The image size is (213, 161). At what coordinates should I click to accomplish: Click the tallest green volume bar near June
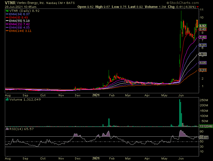[180, 113]
